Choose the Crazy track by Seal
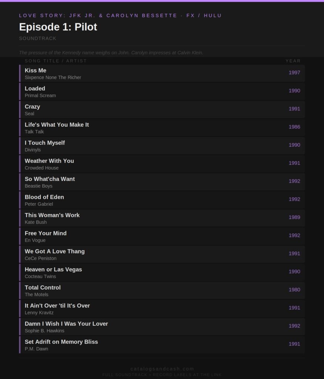Image resolution: width=324 pixels, height=379 pixels. pos(162,110)
